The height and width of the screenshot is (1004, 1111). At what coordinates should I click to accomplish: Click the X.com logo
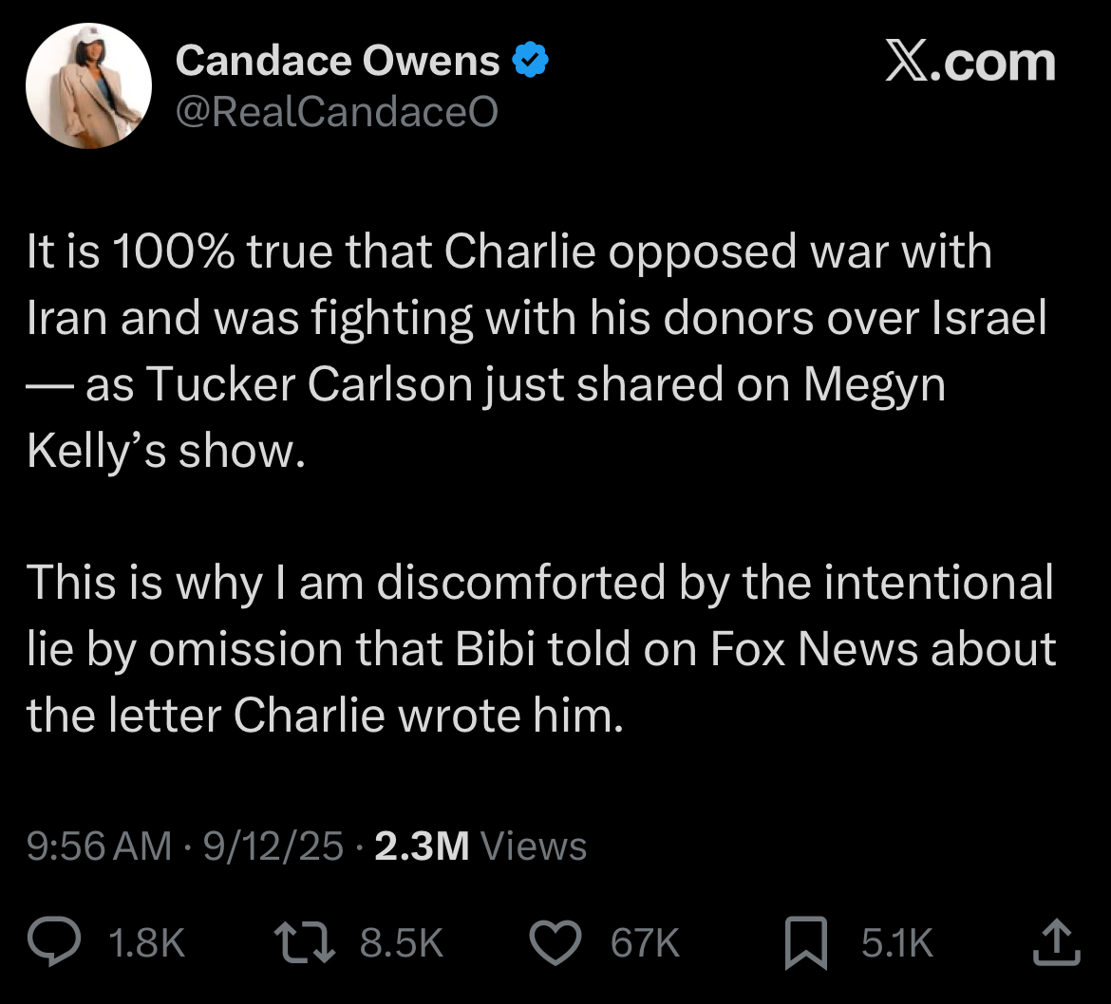pos(970,62)
